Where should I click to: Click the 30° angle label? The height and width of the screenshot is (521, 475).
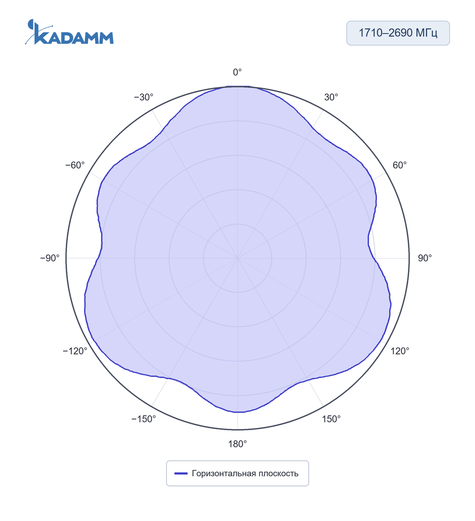click(x=331, y=97)
